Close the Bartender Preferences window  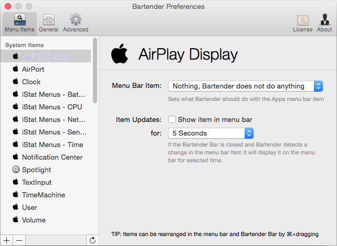pyautogui.click(x=8, y=6)
